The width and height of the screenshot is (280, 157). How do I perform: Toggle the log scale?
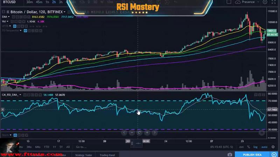pos(255,147)
